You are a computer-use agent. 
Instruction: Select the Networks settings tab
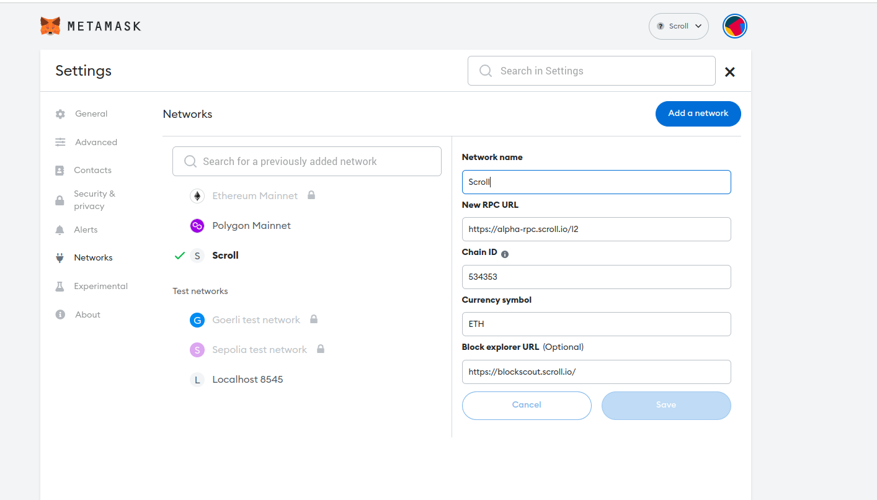[93, 257]
